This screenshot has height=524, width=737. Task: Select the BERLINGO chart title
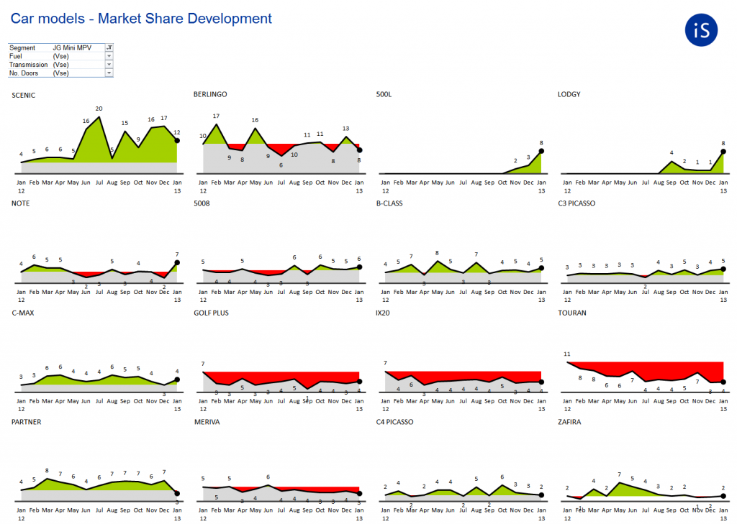click(x=210, y=94)
